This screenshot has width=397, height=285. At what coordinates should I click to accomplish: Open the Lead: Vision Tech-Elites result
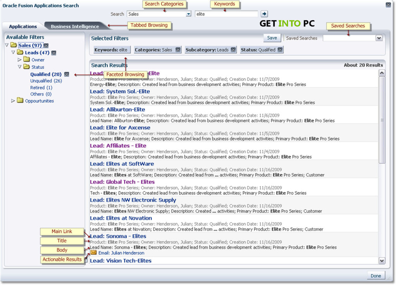[121, 261]
